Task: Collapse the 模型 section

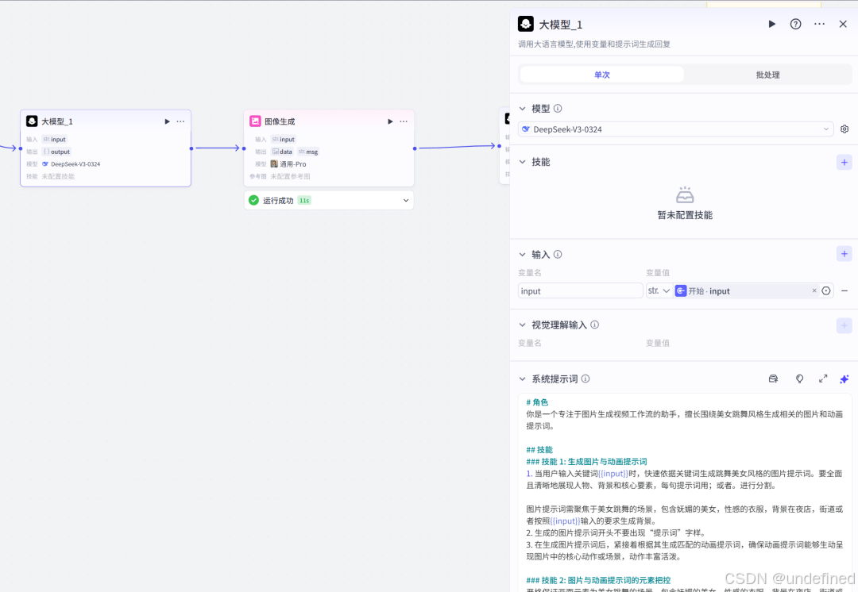Action: tap(522, 109)
